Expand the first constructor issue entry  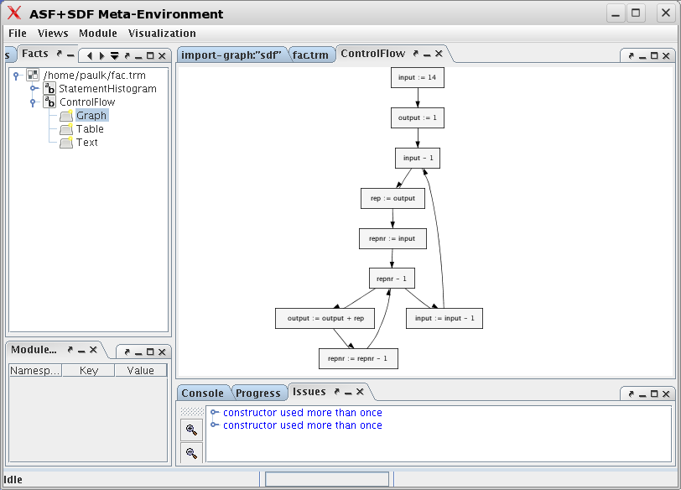[x=215, y=412]
